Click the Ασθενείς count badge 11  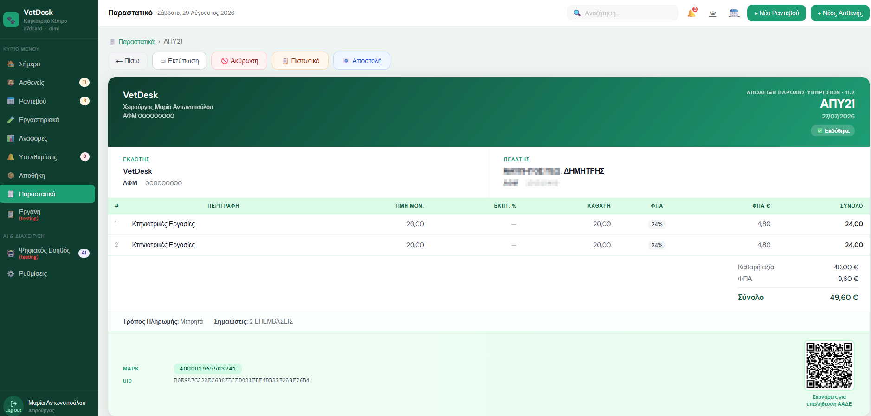[84, 82]
